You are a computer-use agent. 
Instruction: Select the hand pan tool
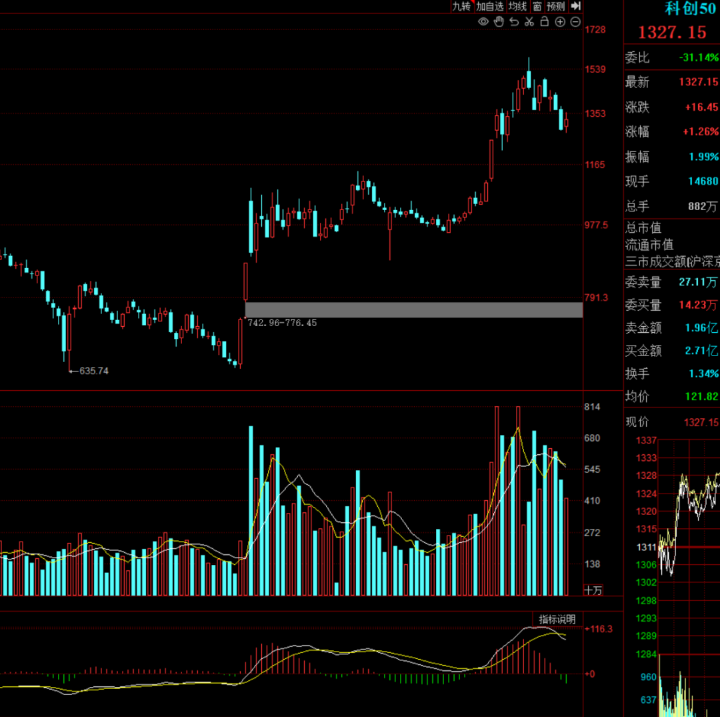tap(499, 22)
